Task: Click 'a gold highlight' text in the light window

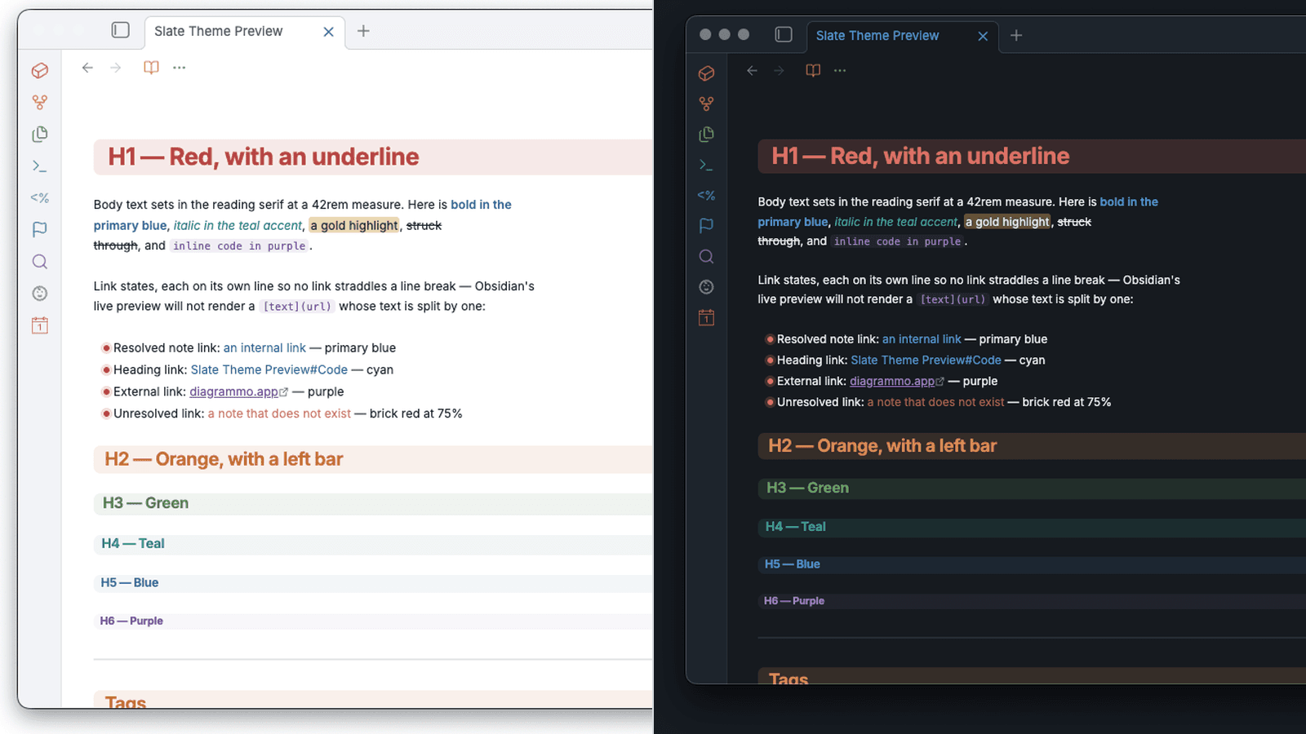Action: tap(354, 226)
